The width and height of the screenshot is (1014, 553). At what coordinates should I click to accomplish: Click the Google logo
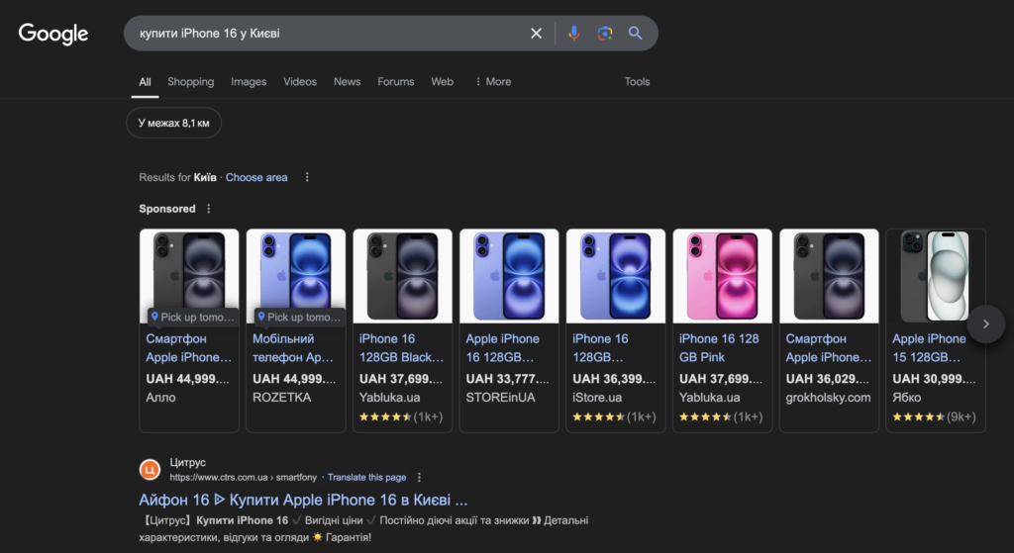coord(53,34)
